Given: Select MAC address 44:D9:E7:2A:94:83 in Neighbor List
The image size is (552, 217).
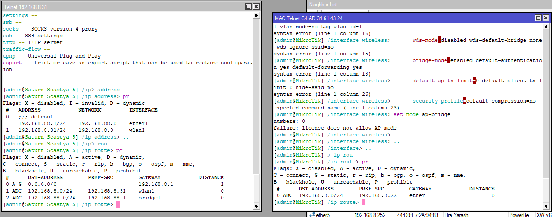Looking at the screenshot, I should 418,215.
